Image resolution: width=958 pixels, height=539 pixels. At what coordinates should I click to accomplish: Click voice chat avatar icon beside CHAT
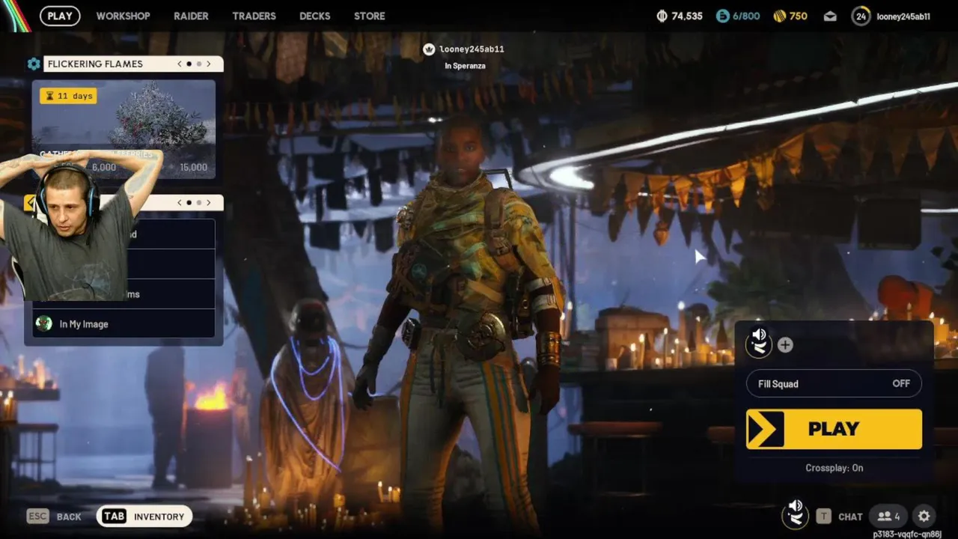coord(795,514)
